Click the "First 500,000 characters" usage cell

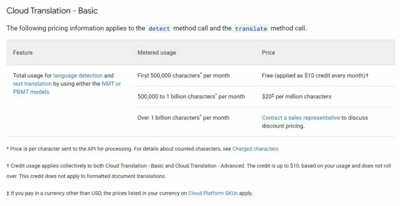pos(183,75)
